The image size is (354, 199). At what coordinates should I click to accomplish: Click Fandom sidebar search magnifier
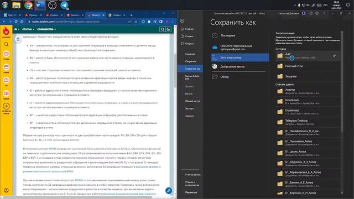pos(6,44)
